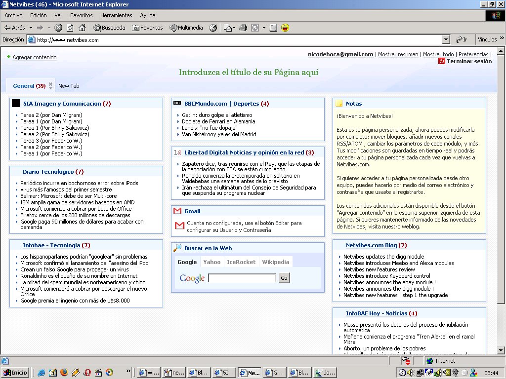Click the Go search button
Image resolution: width=506 pixels, height=379 pixels.
click(284, 278)
